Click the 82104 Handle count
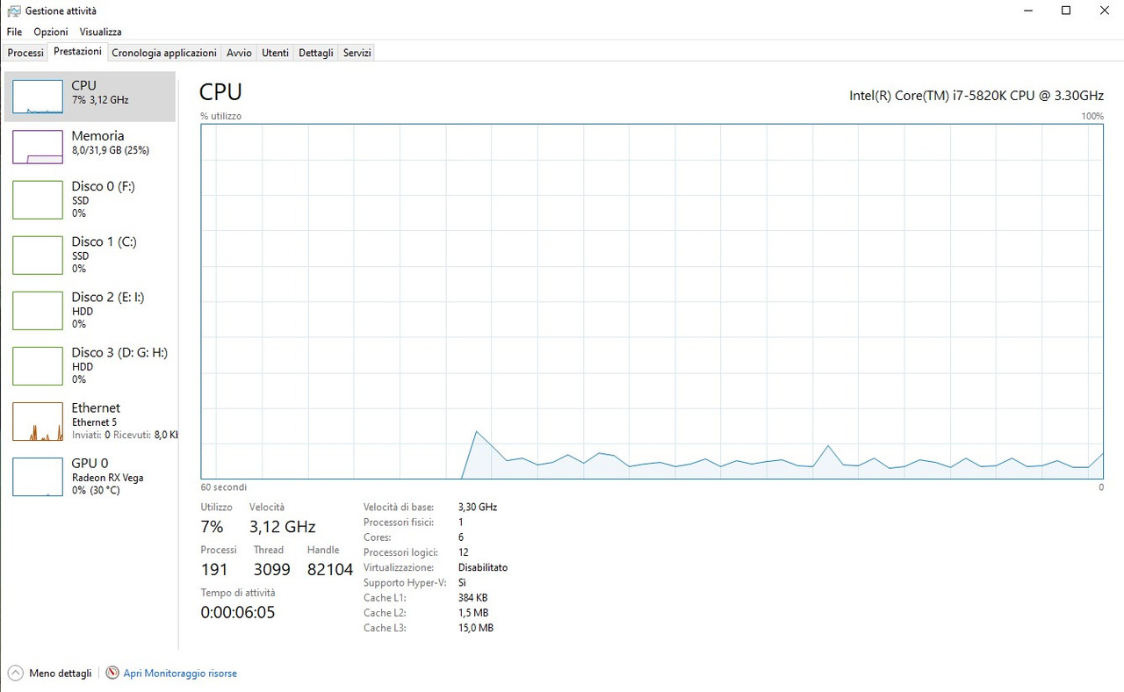Screen dimensions: 1124x692 coord(330,569)
